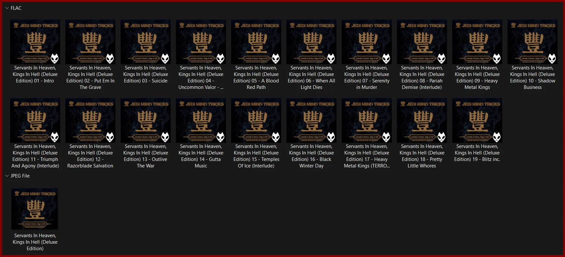Image resolution: width=565 pixels, height=257 pixels.
Task: Click 11 - Triumph And Agony (Interlude) icon
Action: pyautogui.click(x=35, y=120)
